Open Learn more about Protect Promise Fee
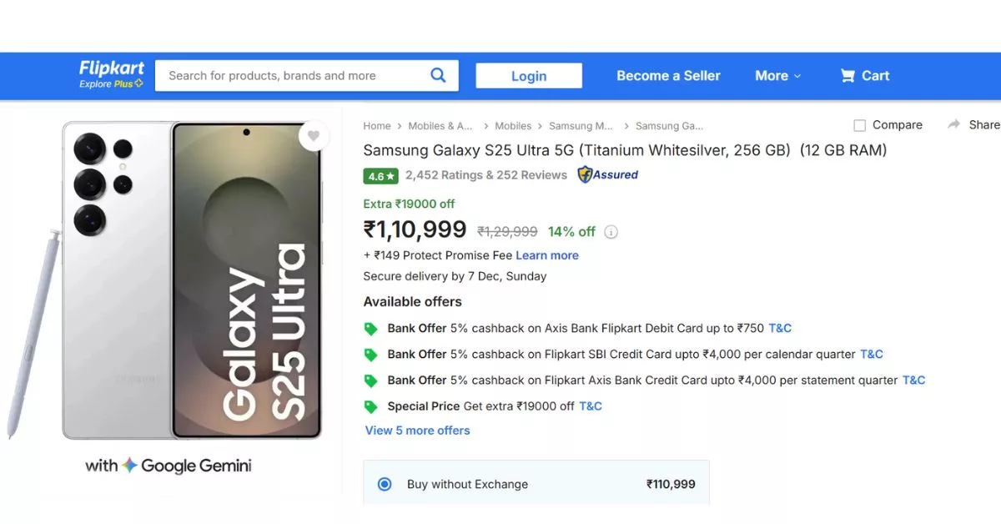Screen dimensions: 1001x524 point(546,255)
